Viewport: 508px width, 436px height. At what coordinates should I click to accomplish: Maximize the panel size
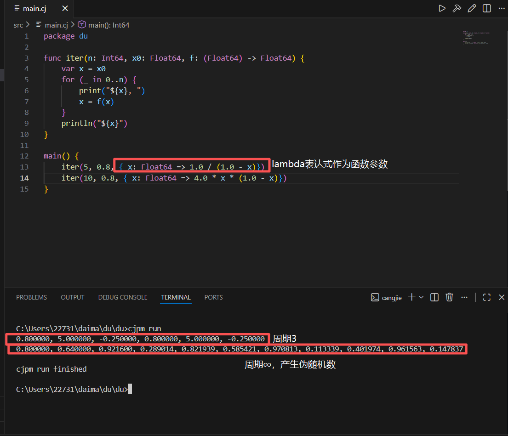tap(486, 297)
